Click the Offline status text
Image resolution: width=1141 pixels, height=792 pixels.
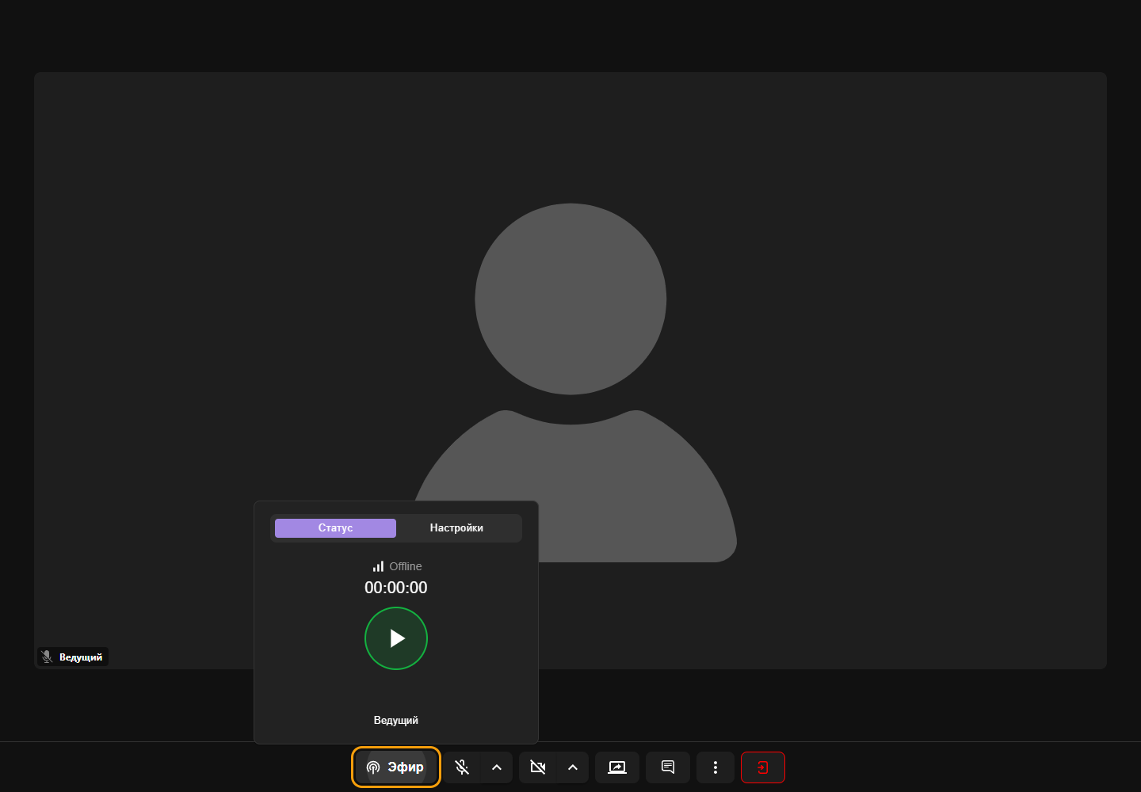tap(406, 566)
